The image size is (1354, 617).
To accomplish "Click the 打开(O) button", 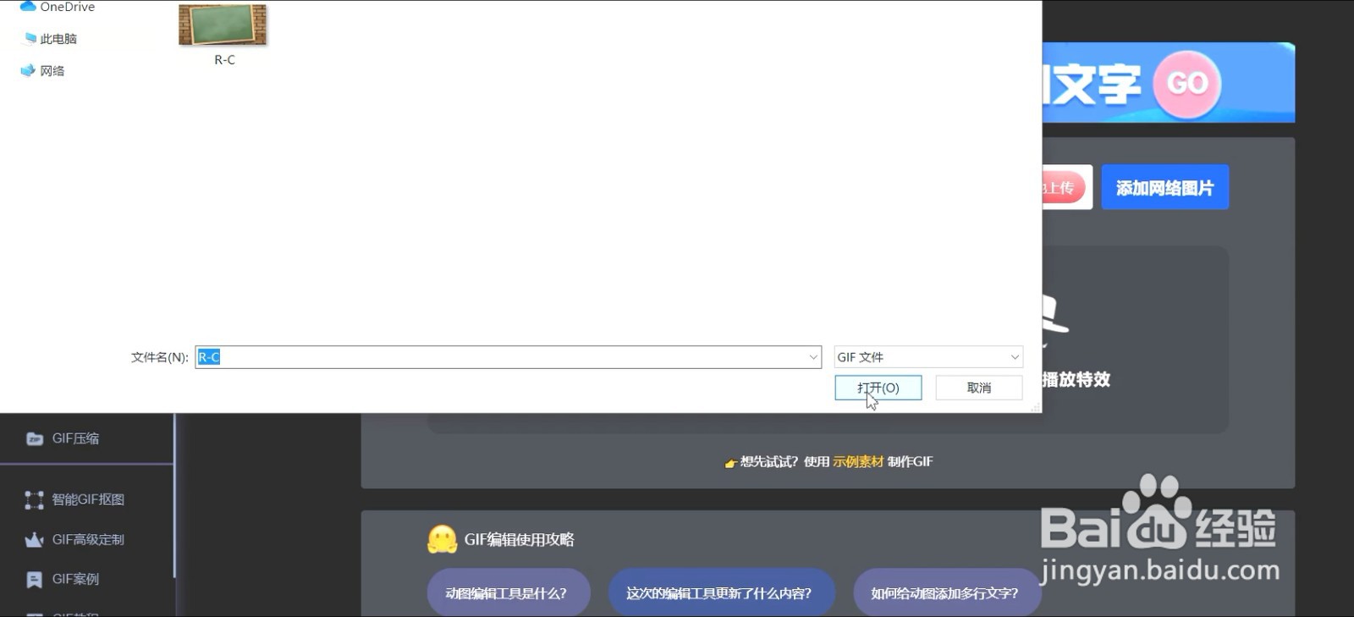I will point(878,388).
